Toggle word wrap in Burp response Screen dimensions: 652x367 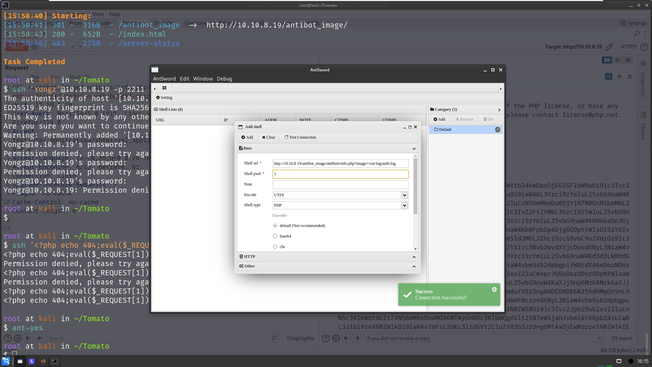click(609, 76)
